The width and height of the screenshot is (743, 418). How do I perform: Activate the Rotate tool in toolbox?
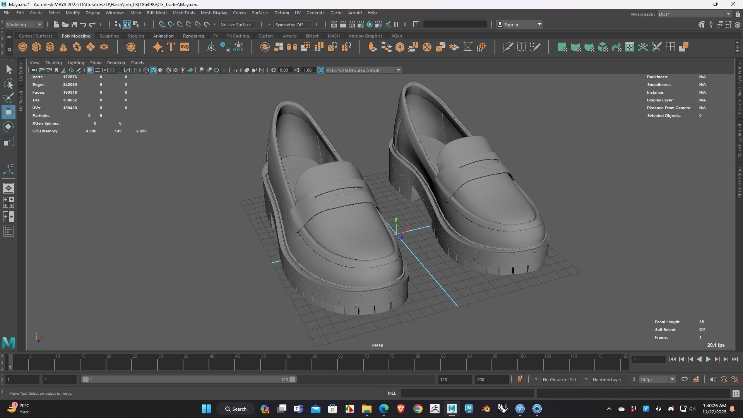[x=9, y=127]
